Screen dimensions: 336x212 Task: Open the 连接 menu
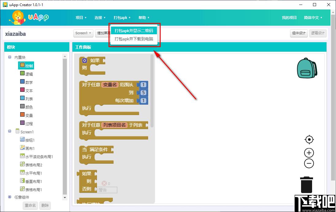pos(100,17)
